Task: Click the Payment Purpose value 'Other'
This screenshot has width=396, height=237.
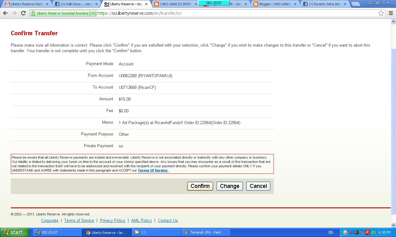Action: 124,134
